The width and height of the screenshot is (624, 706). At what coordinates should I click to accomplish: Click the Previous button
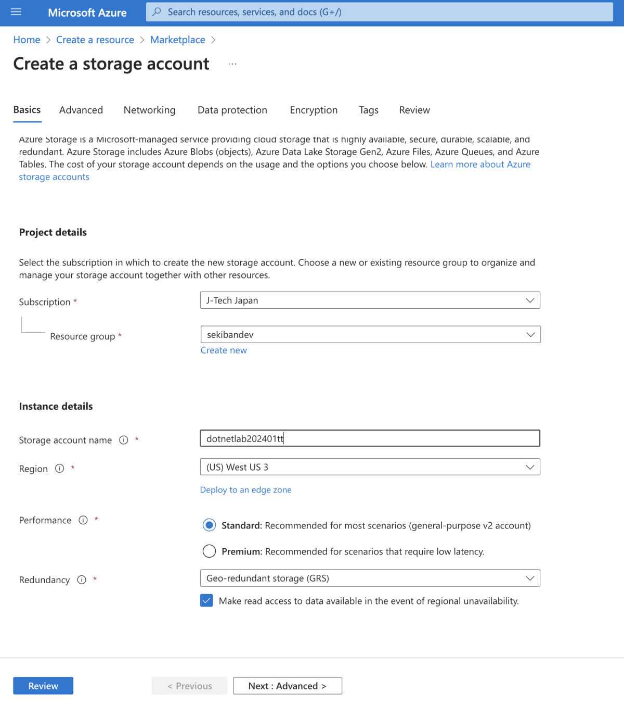click(x=189, y=686)
